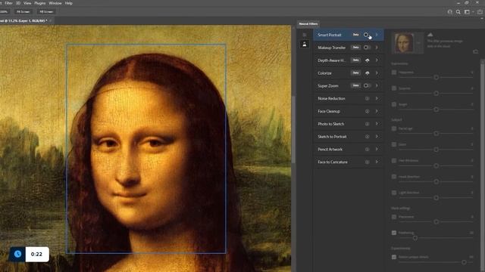Close the document tab

tap(51, 20)
